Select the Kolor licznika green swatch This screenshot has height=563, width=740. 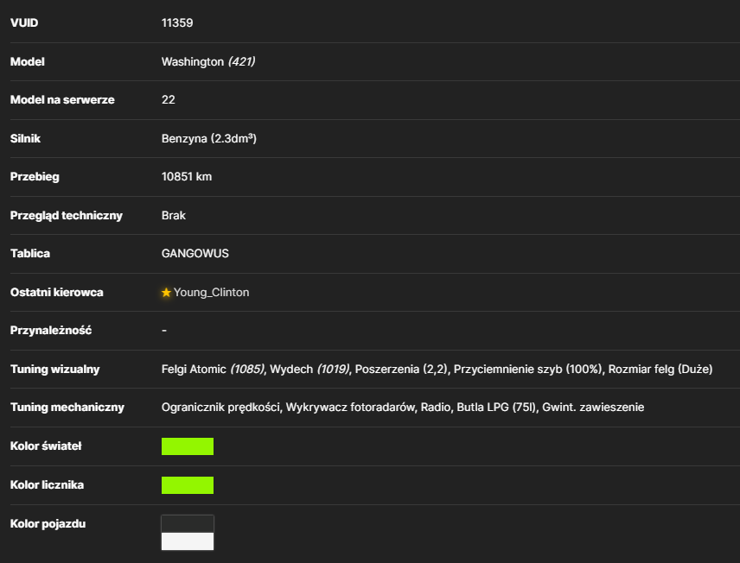[188, 485]
